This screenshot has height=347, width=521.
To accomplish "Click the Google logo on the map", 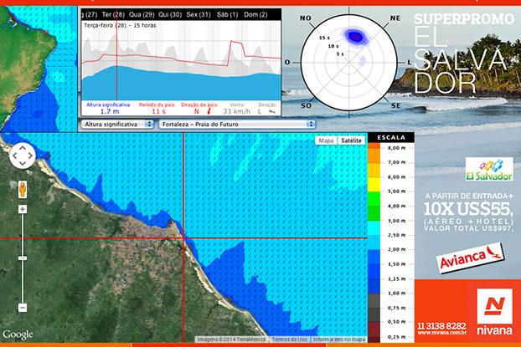I will [18, 334].
